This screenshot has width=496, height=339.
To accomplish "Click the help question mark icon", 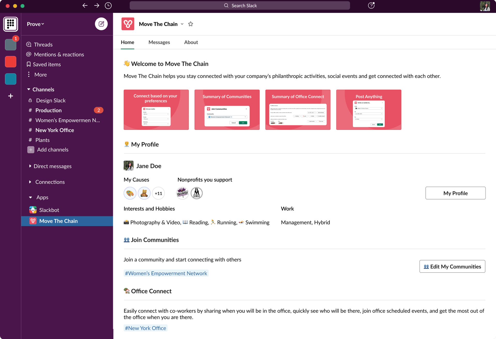I will tap(371, 5).
